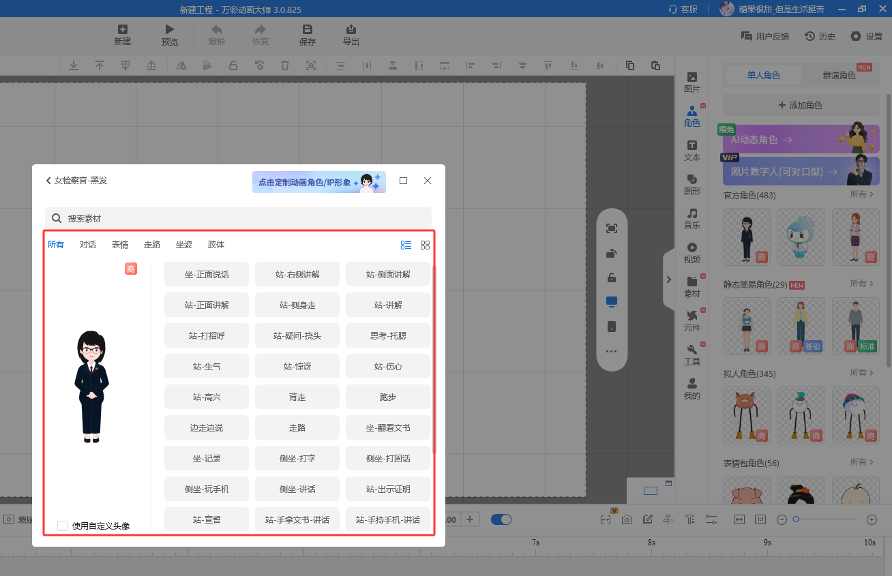Select the 表情 category tab
The height and width of the screenshot is (576, 892).
click(x=120, y=245)
